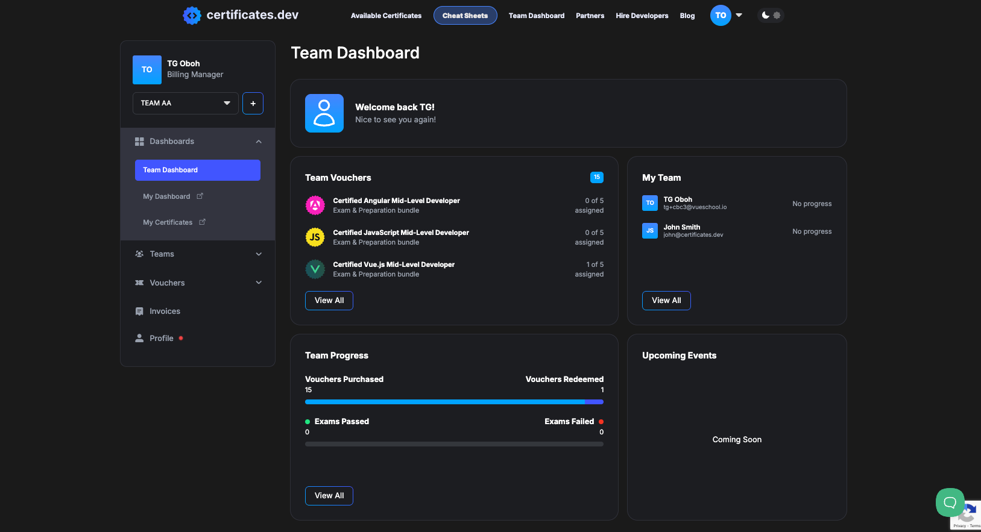
Task: Open Available Certificates in navigation
Action: click(x=386, y=16)
